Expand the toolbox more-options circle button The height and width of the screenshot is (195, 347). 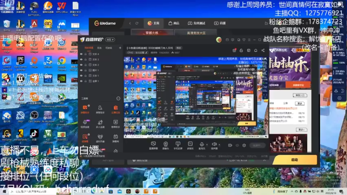coord(118,98)
